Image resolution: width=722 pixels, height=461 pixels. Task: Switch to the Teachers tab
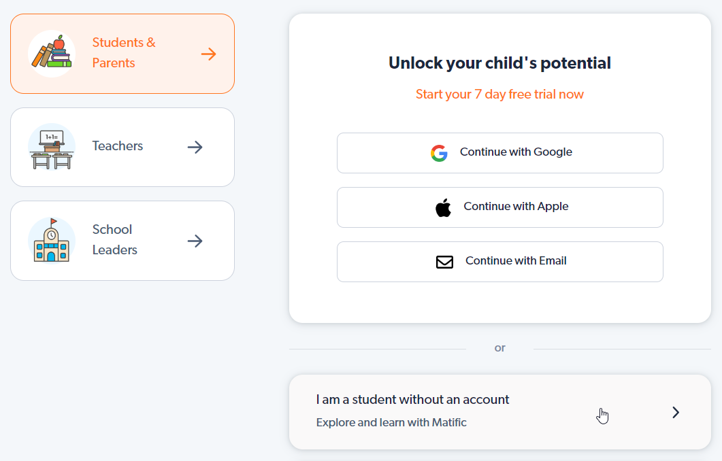[x=122, y=148]
